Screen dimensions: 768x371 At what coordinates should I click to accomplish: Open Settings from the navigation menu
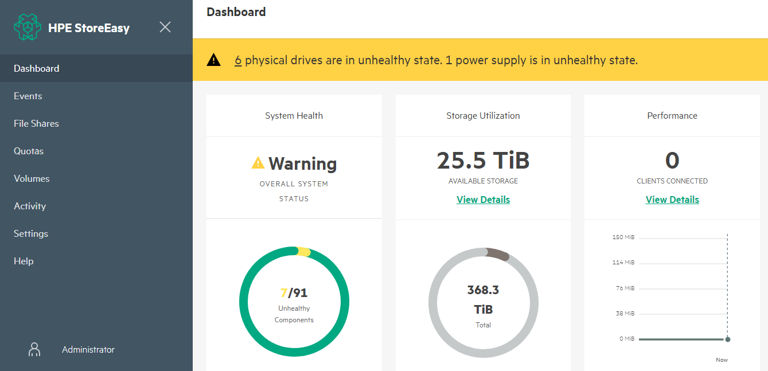click(30, 233)
